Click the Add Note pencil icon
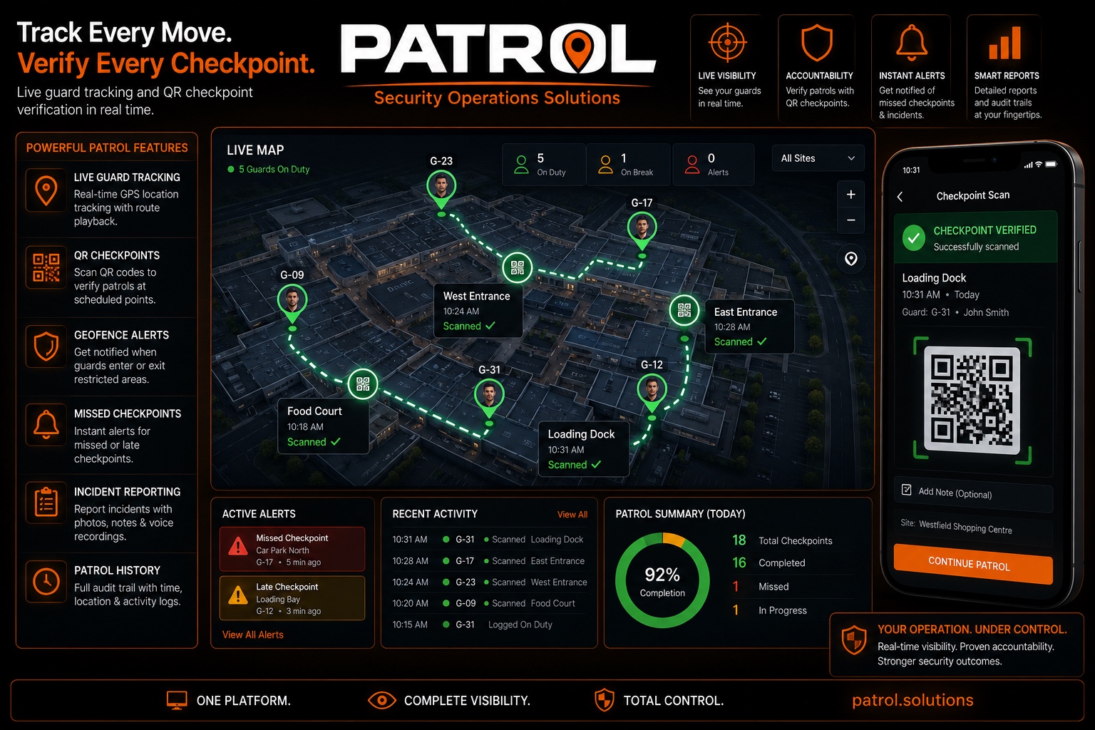 907,490
